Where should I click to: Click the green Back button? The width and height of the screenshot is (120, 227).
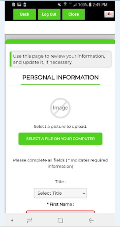coord(24,14)
